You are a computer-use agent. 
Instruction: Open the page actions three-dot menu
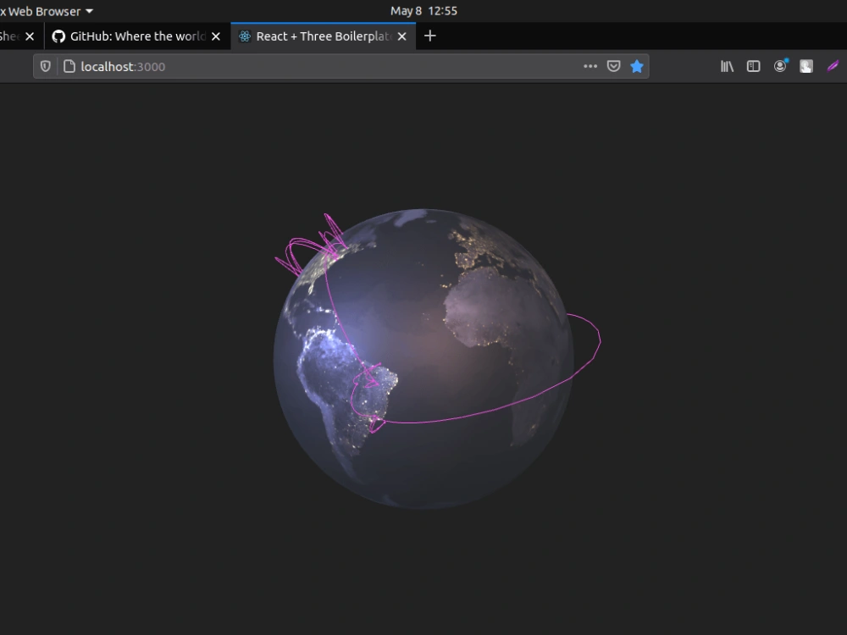[590, 66]
